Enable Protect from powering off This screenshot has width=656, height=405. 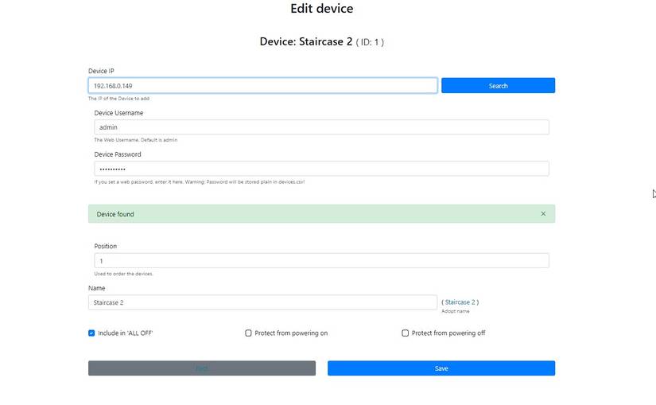(x=405, y=333)
